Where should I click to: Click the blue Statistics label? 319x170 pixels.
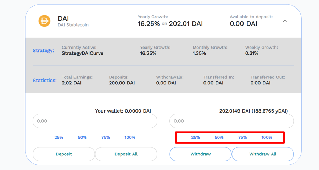[x=45, y=80]
